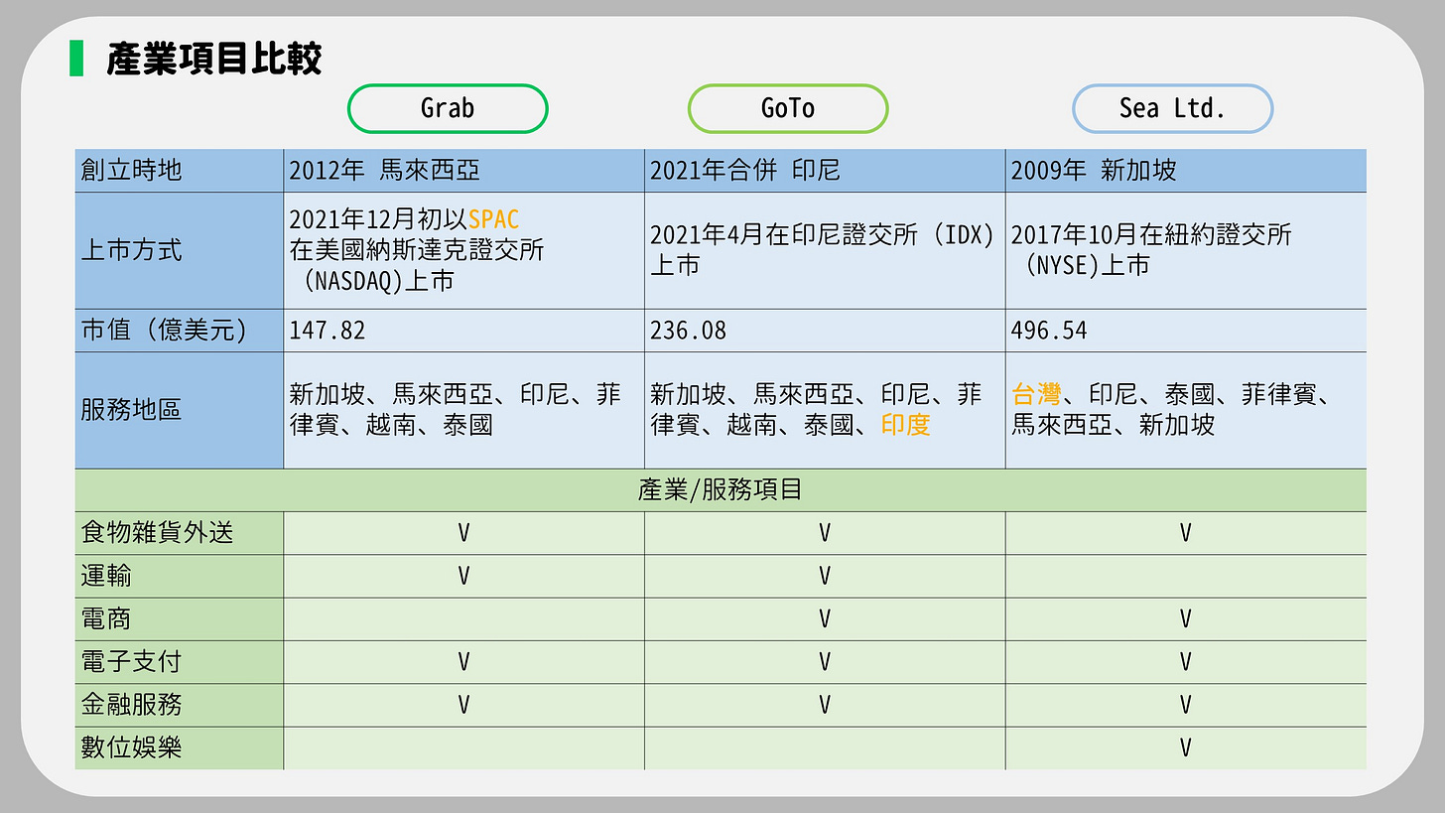Click the GoTo company pill label
The height and width of the screenshot is (813, 1445).
[788, 108]
